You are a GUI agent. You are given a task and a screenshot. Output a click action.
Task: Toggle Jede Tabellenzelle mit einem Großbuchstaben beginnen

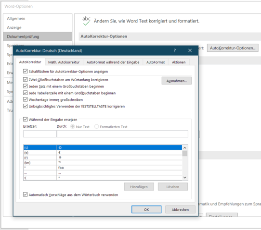pyautogui.click(x=26, y=93)
